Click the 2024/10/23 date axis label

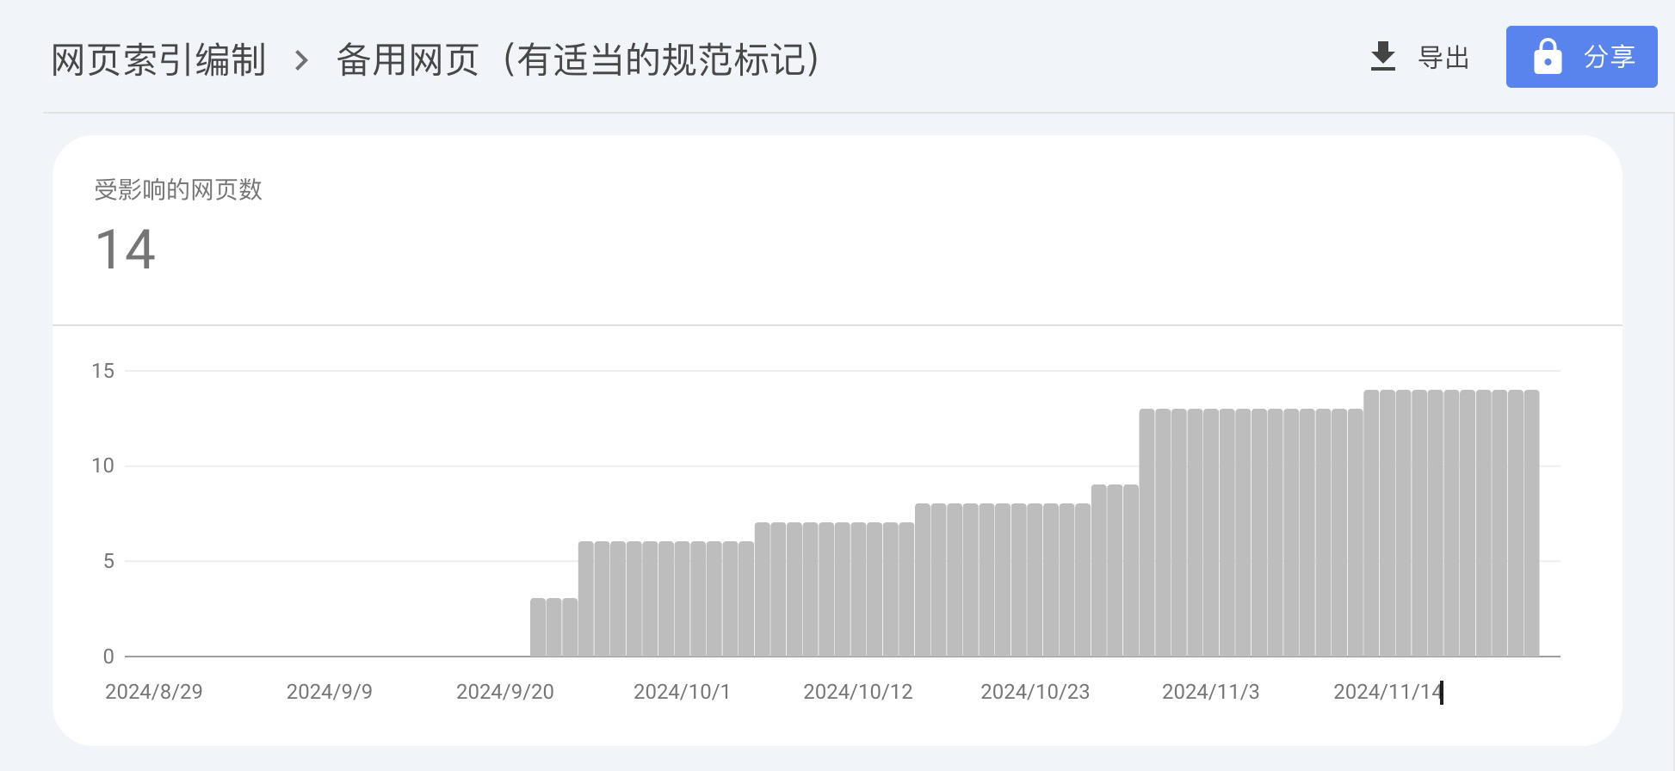pos(1035,692)
